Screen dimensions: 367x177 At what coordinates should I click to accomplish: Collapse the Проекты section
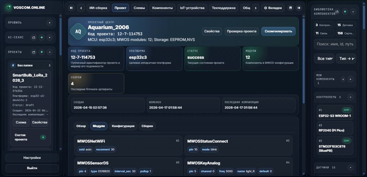49,52
